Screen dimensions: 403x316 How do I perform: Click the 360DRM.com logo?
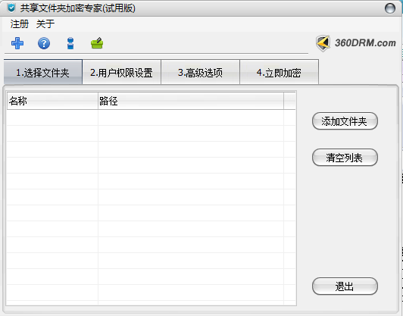click(356, 43)
